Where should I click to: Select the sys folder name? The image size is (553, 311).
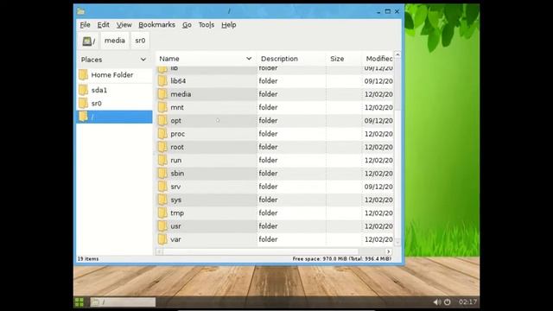(x=176, y=200)
